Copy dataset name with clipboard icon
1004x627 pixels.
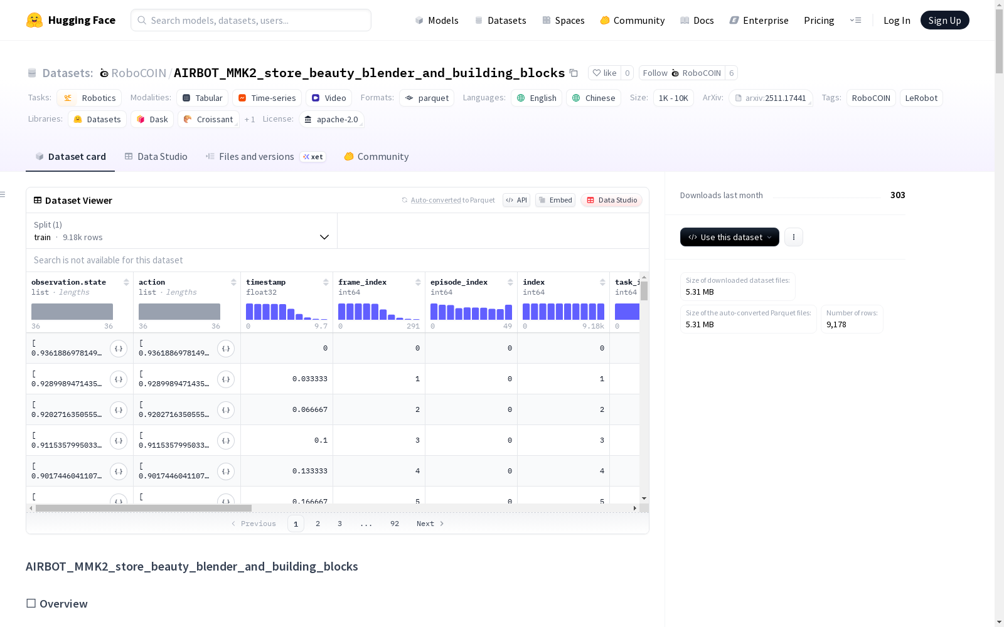[x=574, y=73]
